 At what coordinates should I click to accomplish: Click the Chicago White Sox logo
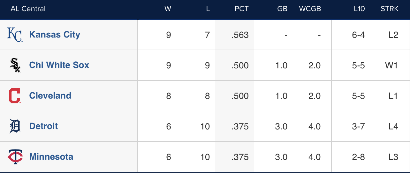pyautogui.click(x=15, y=65)
